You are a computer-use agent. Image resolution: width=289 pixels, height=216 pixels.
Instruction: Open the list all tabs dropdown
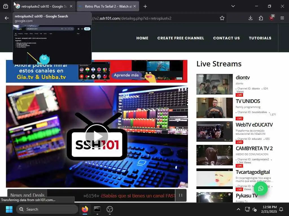coord(233,6)
